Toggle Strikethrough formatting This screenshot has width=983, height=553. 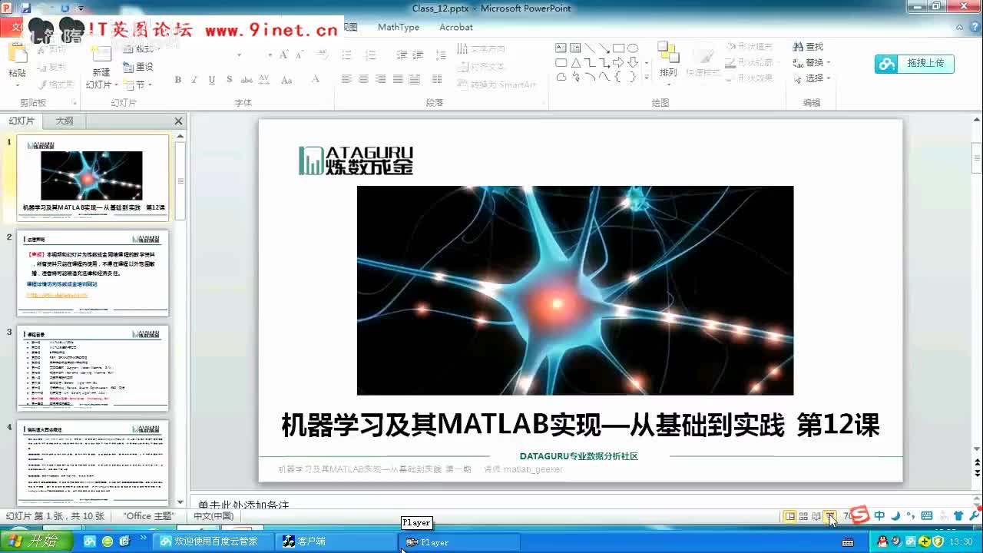point(246,80)
